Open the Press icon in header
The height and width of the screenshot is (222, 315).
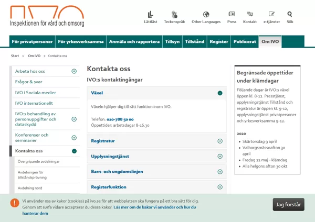232,14
